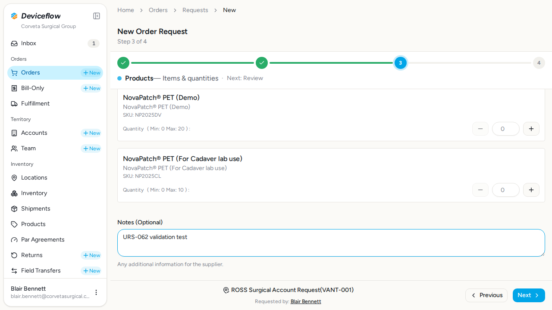This screenshot has width=552, height=310.
Task: Click the Notes text area
Action: 331,243
